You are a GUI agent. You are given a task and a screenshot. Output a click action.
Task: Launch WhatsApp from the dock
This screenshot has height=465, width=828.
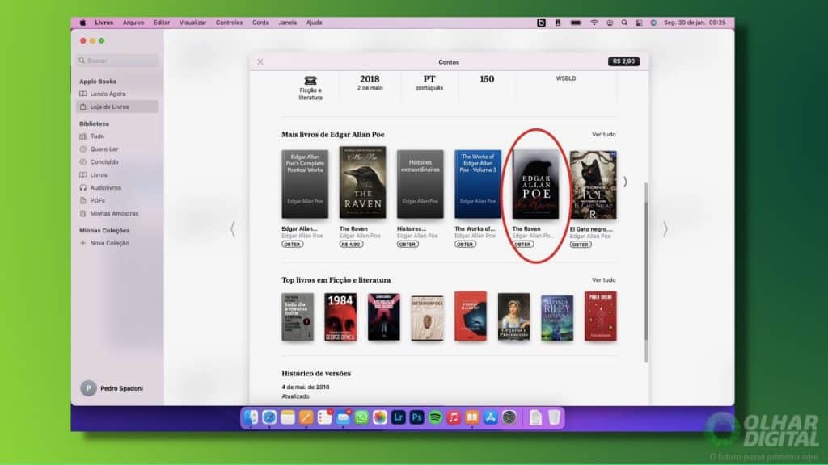coord(361,417)
